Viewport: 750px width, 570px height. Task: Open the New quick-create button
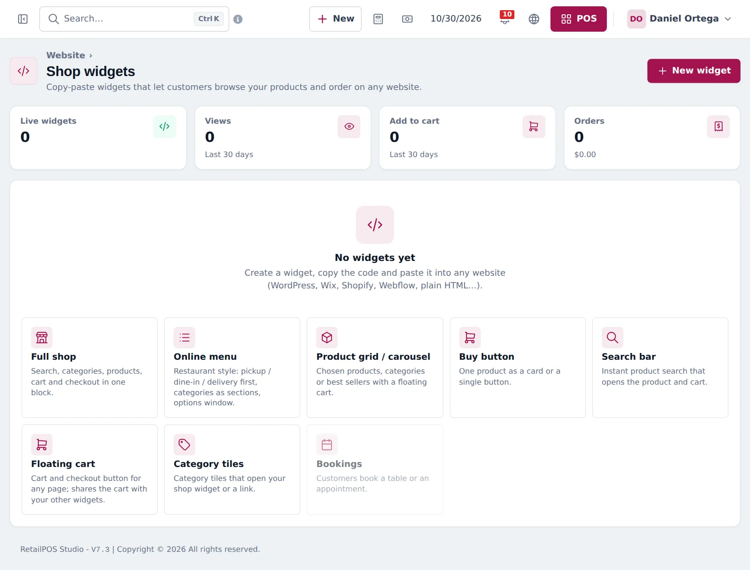(x=335, y=19)
